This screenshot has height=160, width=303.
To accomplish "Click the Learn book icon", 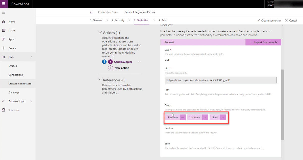I will pyautogui.click(x=3, y=30).
